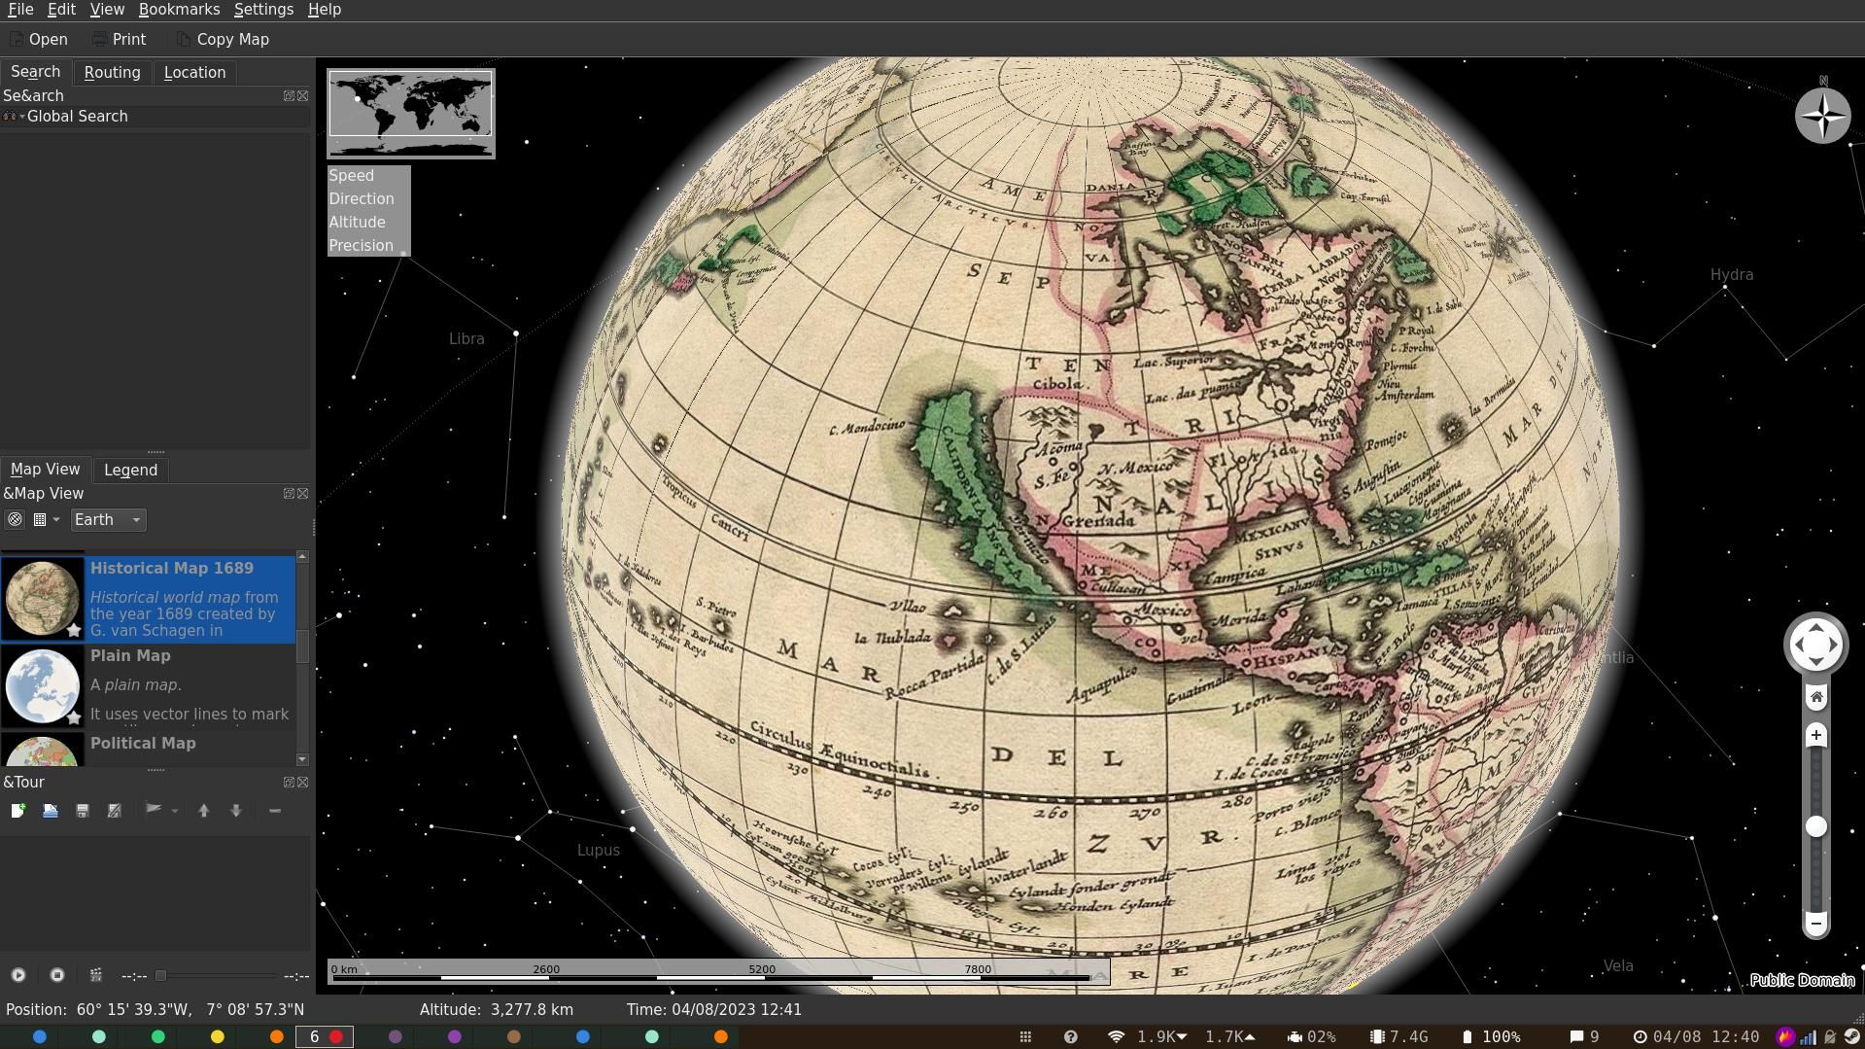Select the celestial body globe icon in Map View
This screenshot has height=1049, width=1865.
15,519
